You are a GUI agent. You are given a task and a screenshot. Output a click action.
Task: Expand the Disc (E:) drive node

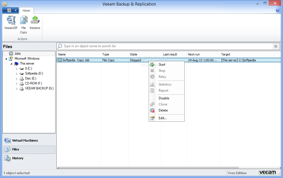pyautogui.click(x=17, y=79)
